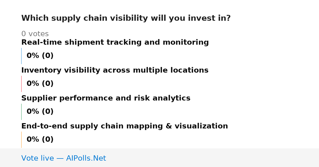The height and width of the screenshot is (167, 319).
Task: Click the orange result bar for supply chain mapping
Action: [21, 140]
